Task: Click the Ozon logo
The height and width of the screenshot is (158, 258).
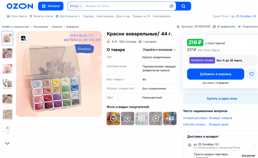Action: (x=20, y=6)
